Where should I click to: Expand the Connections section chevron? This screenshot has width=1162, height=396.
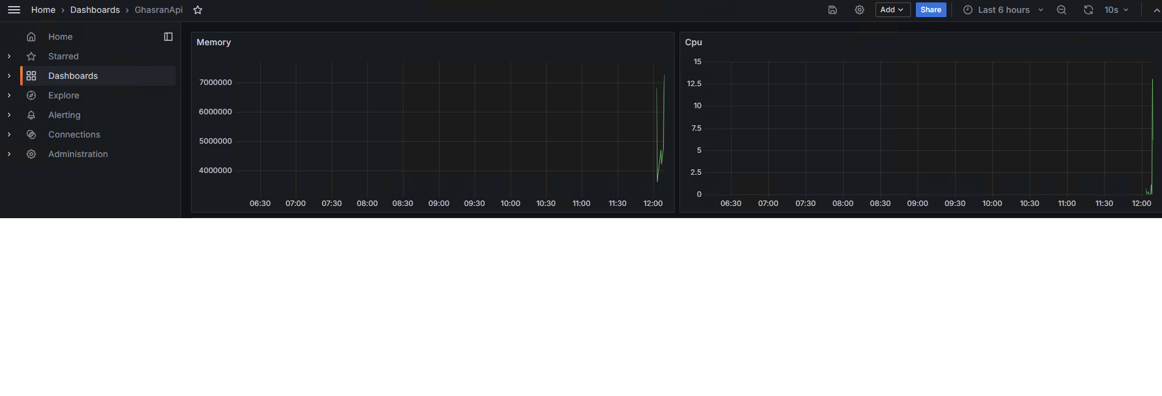pos(9,134)
